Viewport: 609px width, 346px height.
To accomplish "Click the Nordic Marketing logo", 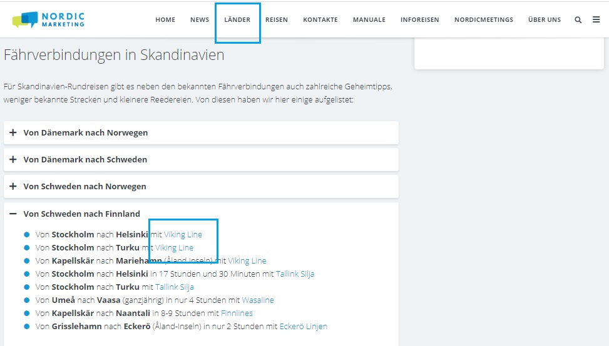I will click(48, 20).
